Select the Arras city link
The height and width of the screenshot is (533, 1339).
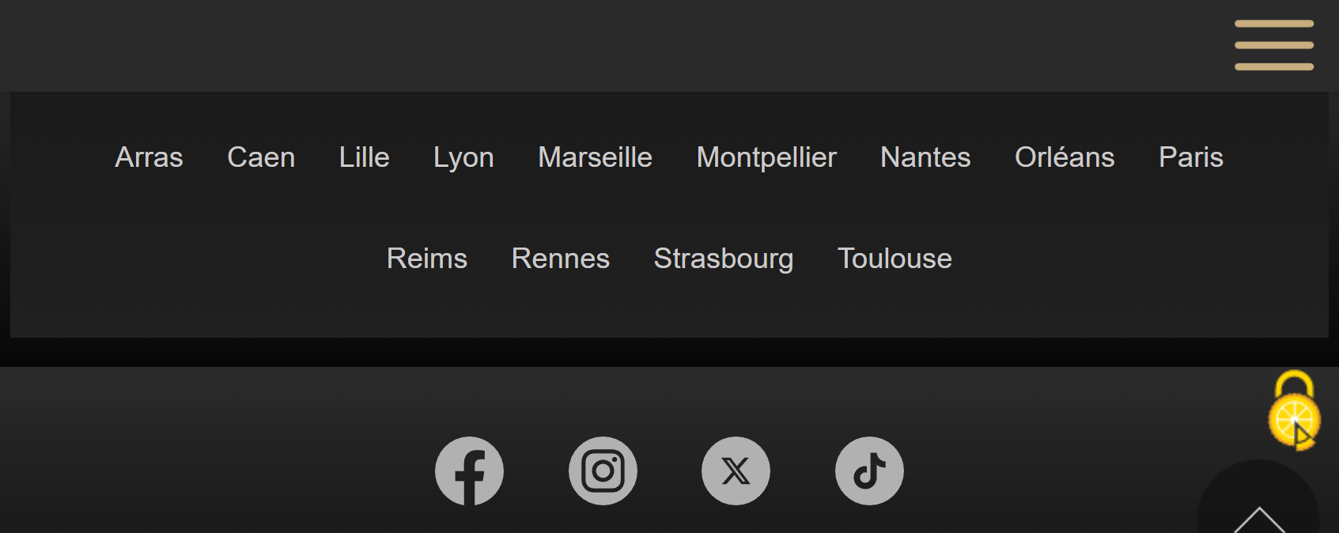[x=149, y=157]
